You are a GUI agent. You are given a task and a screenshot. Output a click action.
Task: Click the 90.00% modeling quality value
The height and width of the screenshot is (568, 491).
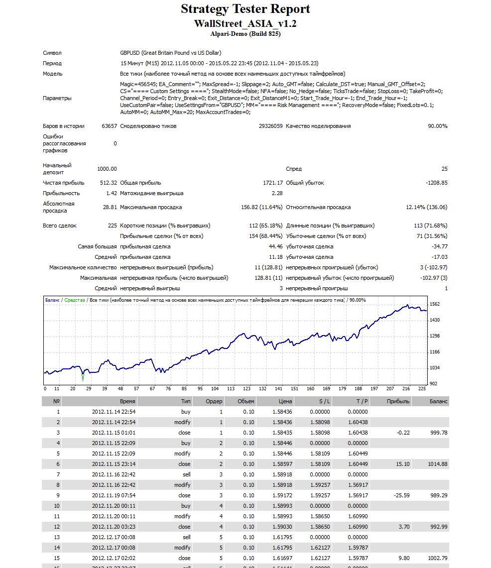click(x=438, y=126)
